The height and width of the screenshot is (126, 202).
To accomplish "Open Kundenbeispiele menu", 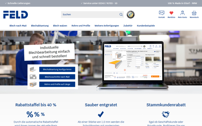I will point(146,26).
